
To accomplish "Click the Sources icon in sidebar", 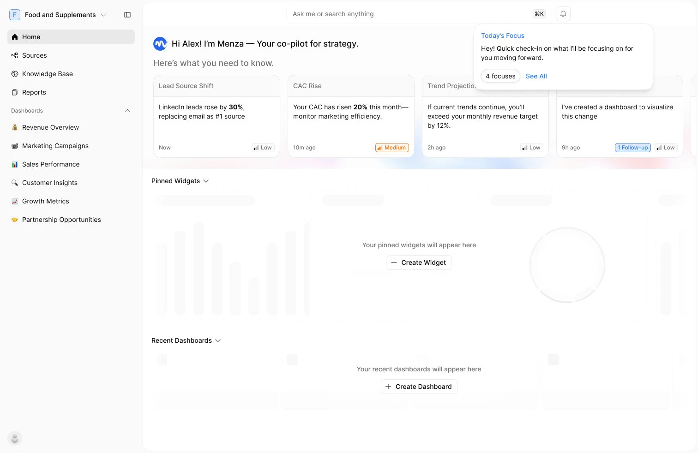I will [x=15, y=55].
